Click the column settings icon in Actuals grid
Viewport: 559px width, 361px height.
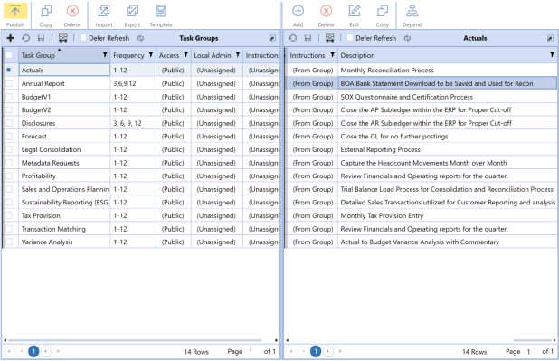(x=330, y=38)
